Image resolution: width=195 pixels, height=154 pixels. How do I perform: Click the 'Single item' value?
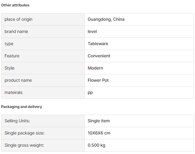coord(99,121)
